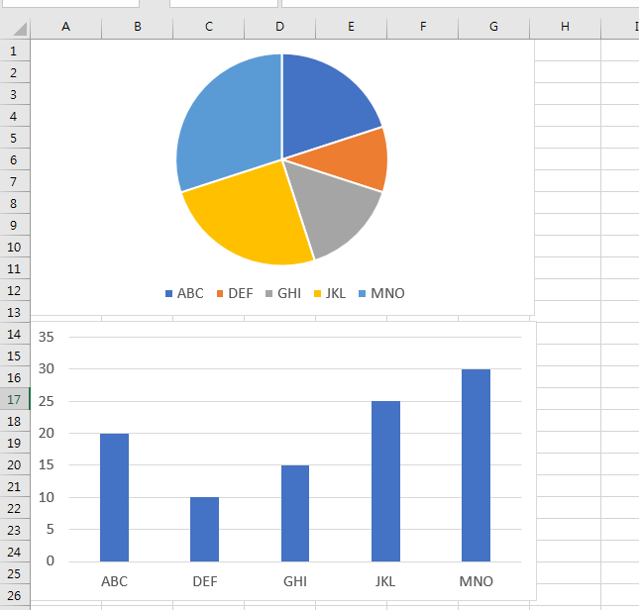Image resolution: width=639 pixels, height=610 pixels.
Task: Select column H header
Action: (x=565, y=27)
